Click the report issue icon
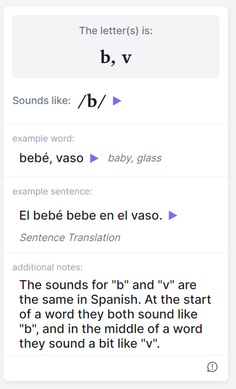The width and height of the screenshot is (236, 389). 212,367
